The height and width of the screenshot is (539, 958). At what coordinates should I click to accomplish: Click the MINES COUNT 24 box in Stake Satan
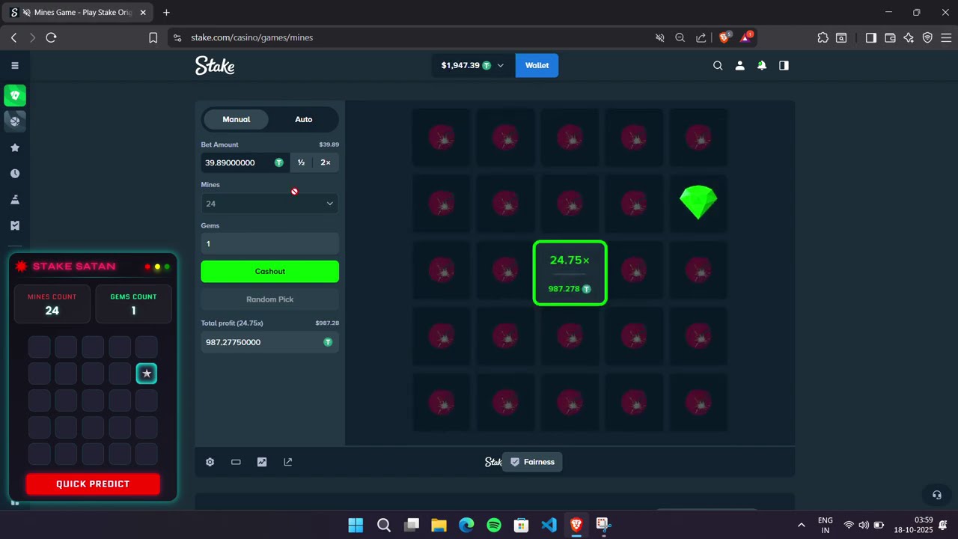pos(52,304)
